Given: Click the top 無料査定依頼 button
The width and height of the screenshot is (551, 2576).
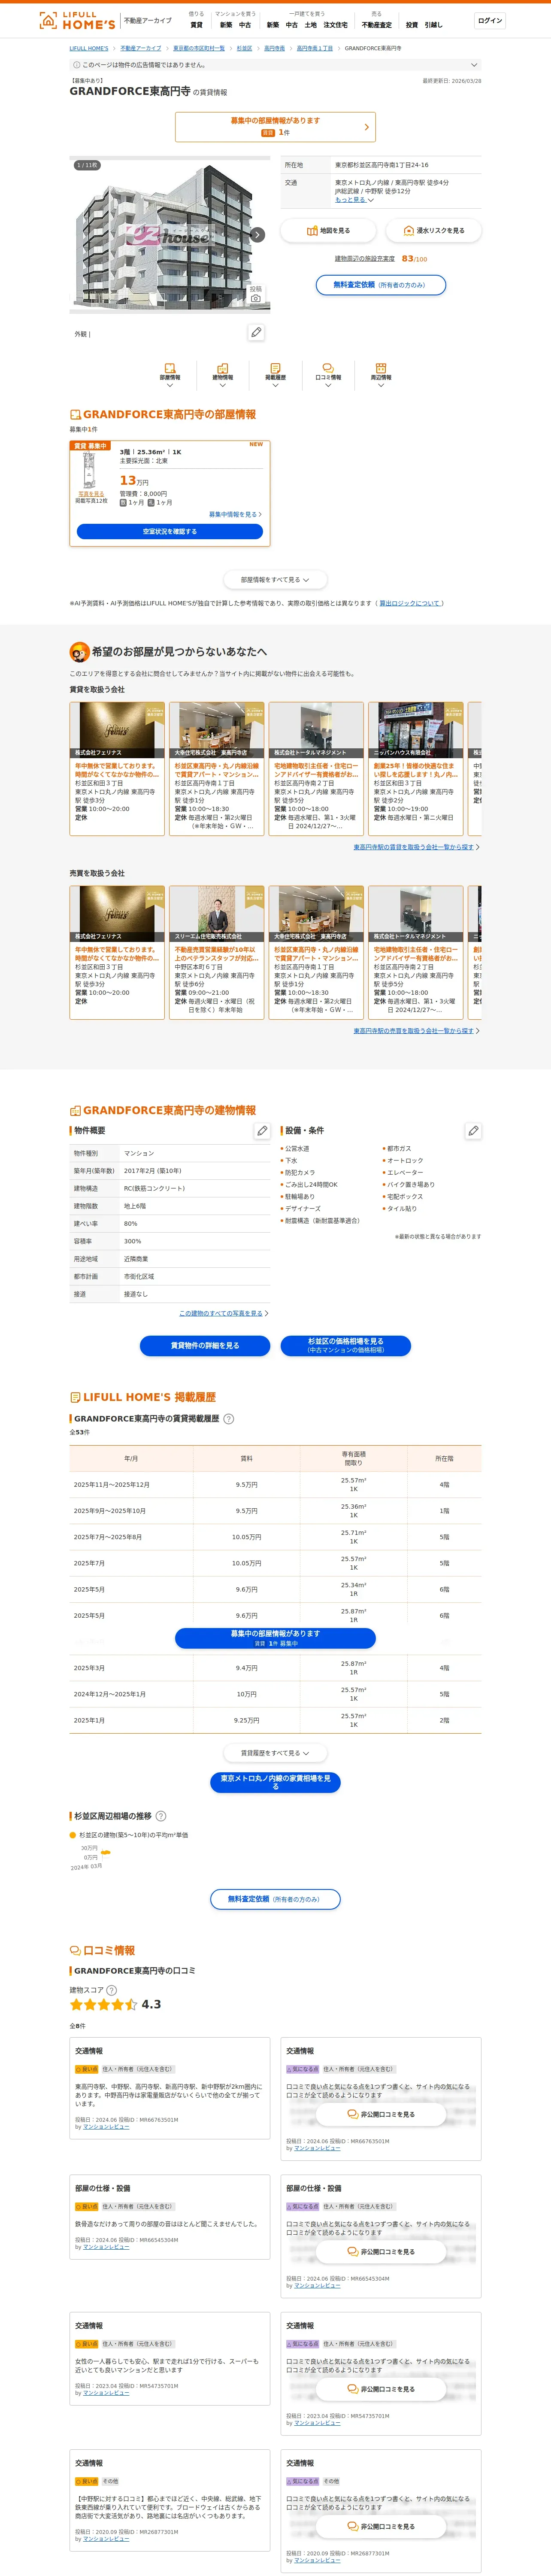Looking at the screenshot, I should [x=381, y=285].
